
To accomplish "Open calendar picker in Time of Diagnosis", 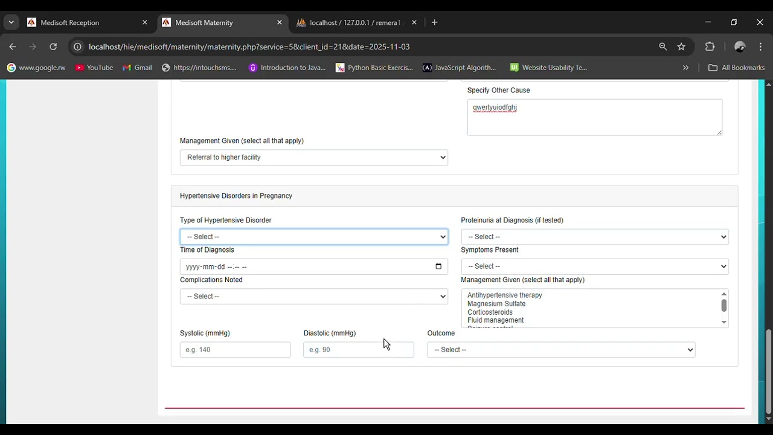I will [x=438, y=266].
